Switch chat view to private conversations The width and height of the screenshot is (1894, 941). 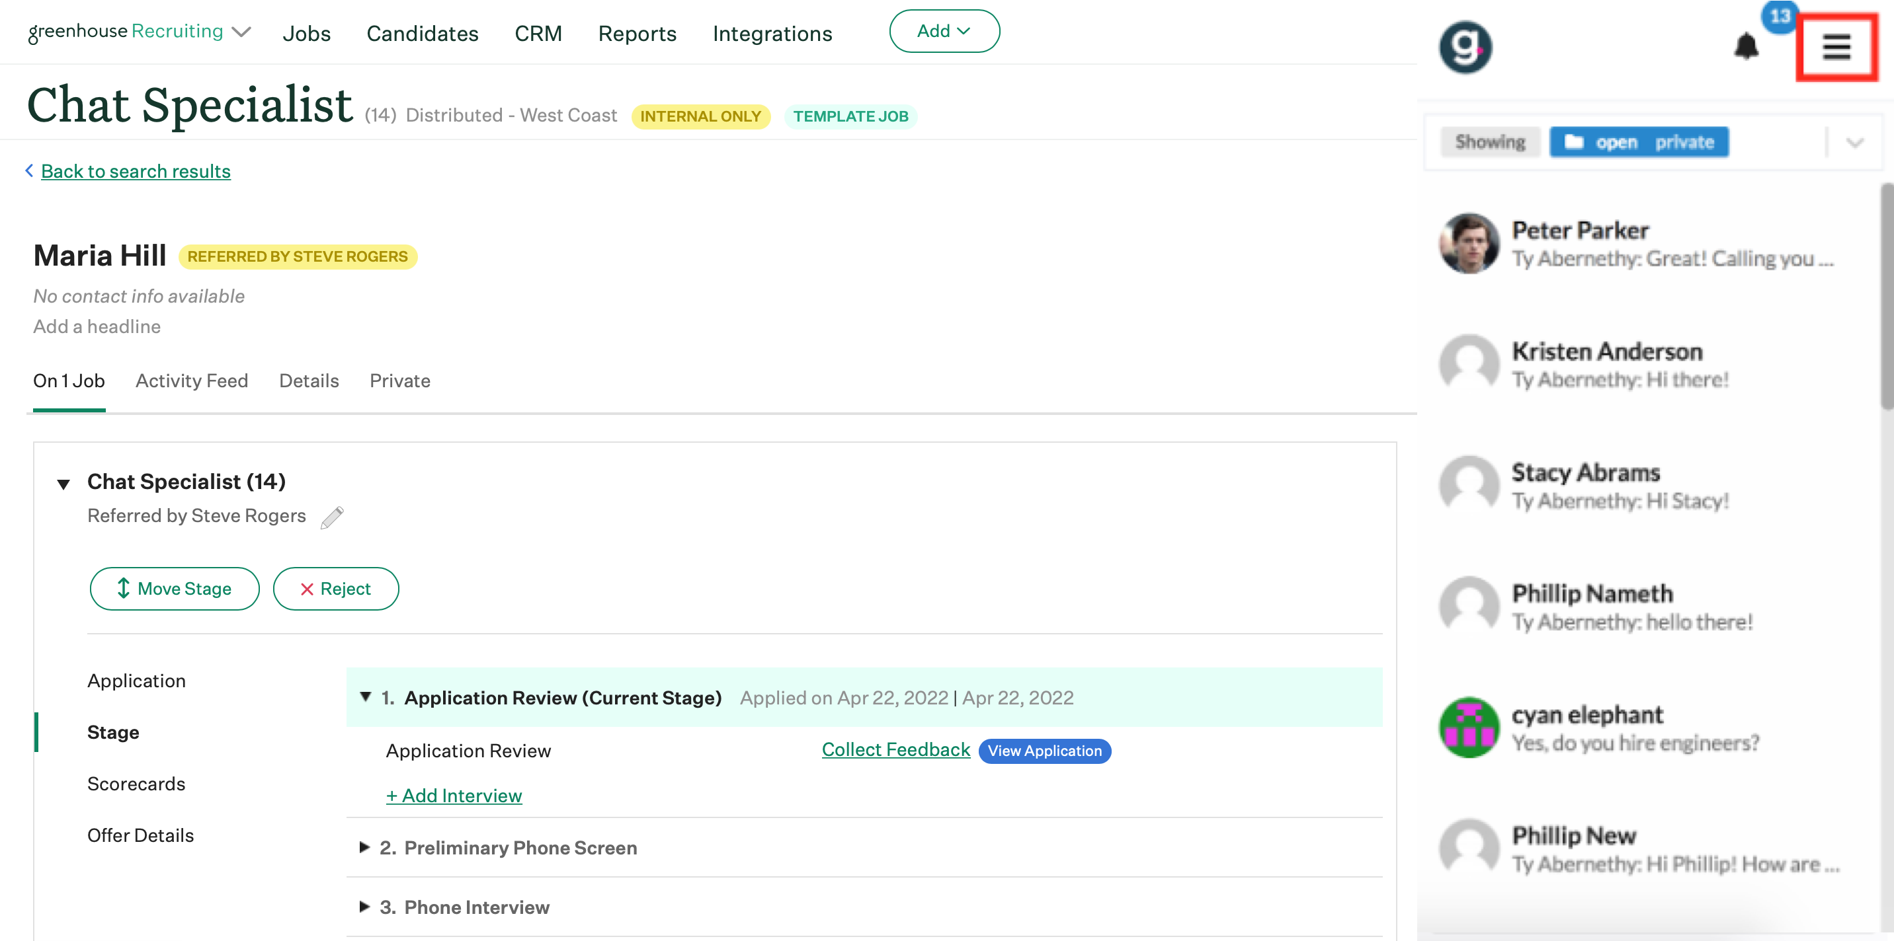tap(1684, 142)
